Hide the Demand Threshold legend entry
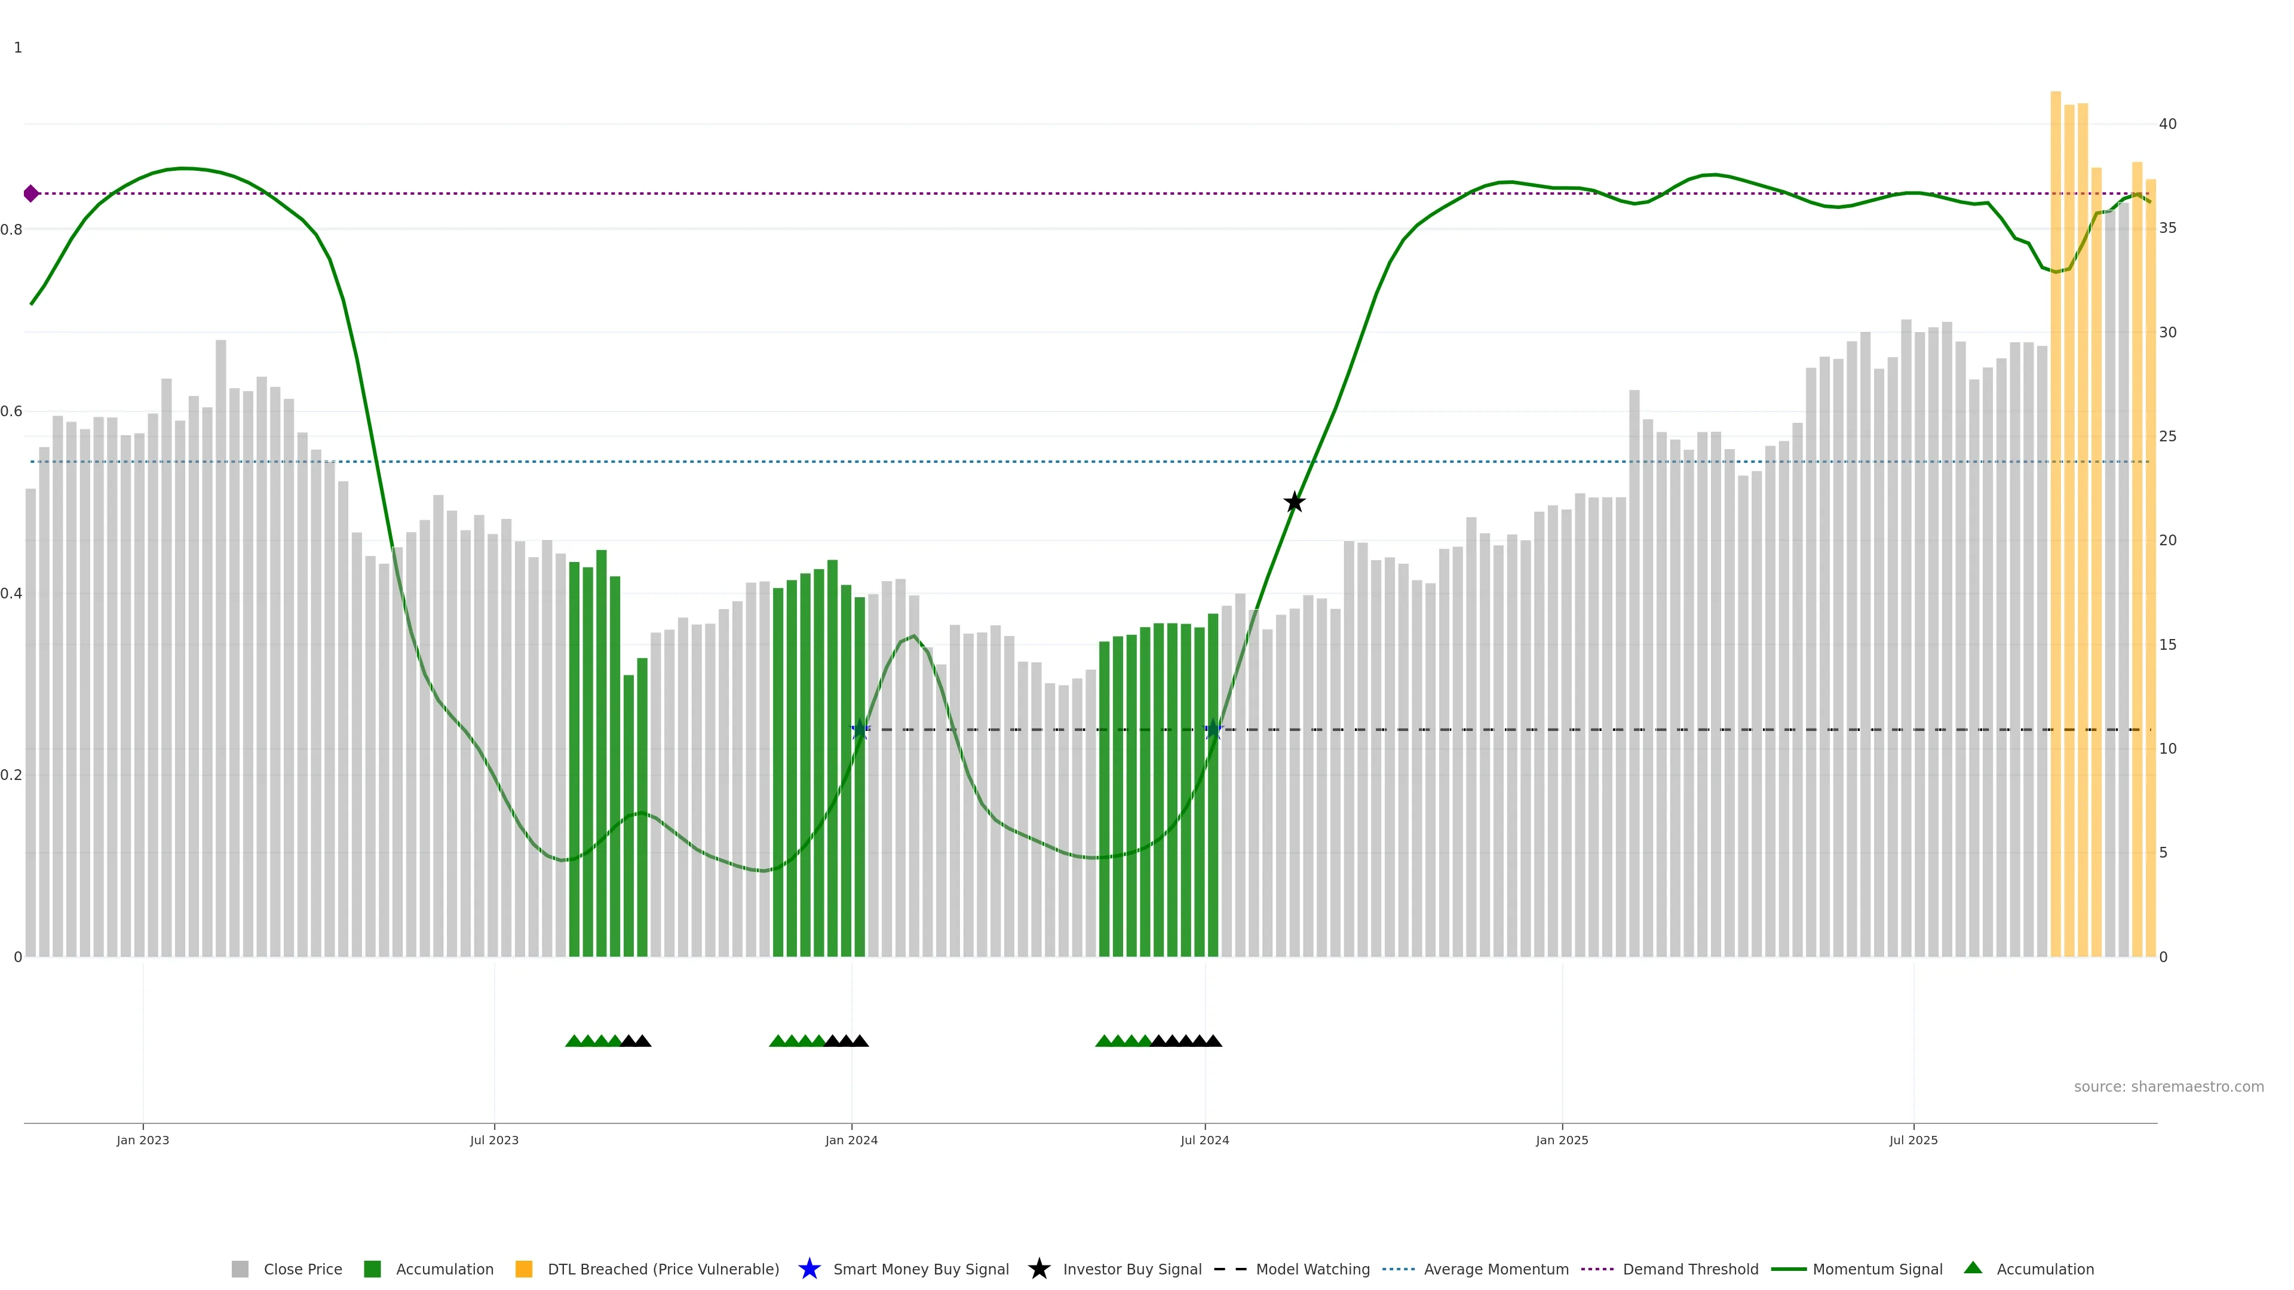Image resolution: width=2294 pixels, height=1290 pixels. 1689,1268
